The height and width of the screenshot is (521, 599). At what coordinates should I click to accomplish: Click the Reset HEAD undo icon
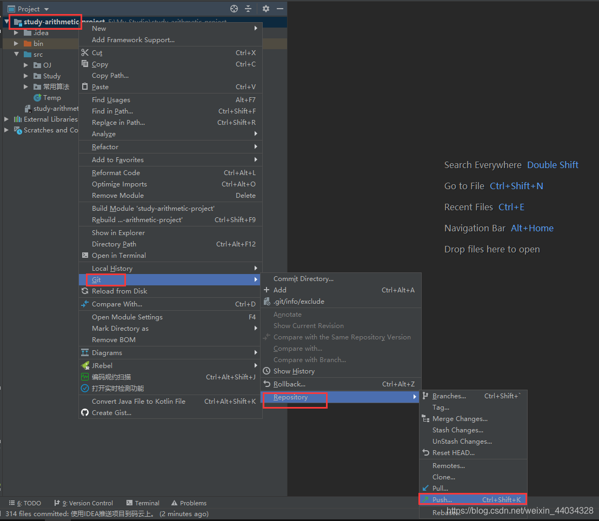pos(425,452)
